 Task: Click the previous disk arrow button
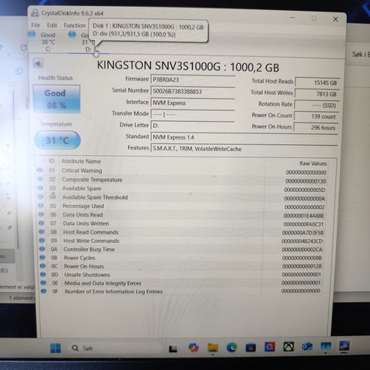[x=38, y=63]
